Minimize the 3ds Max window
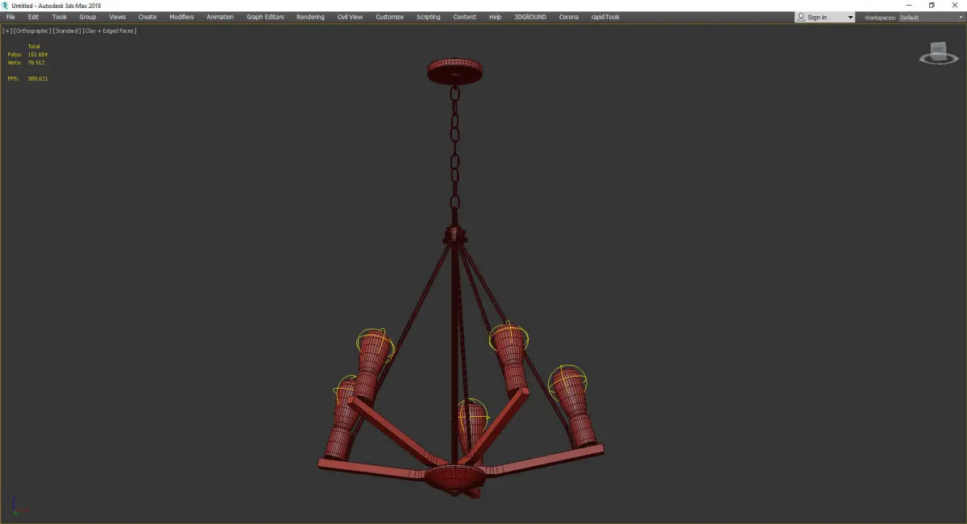Viewport: 967px width, 524px height. [909, 5]
